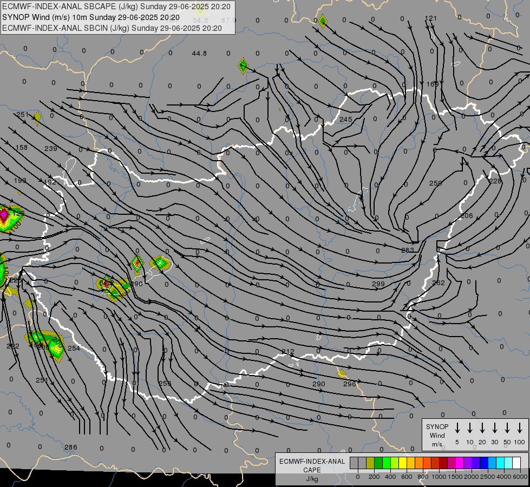Click the wind legend arrow above 10

(x=469, y=428)
